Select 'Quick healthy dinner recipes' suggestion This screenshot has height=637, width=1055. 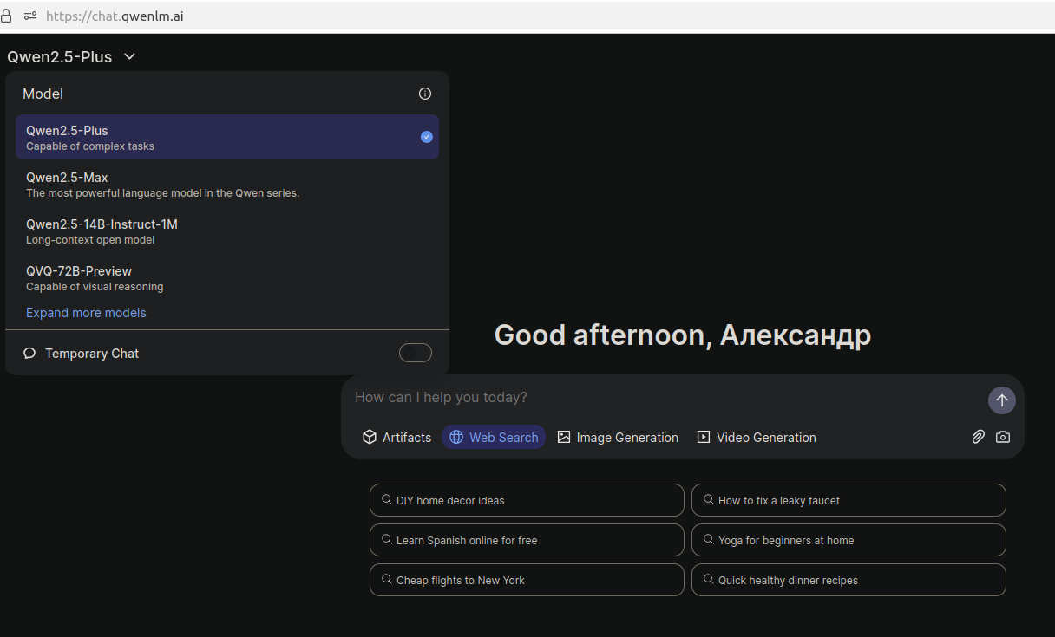[849, 580]
